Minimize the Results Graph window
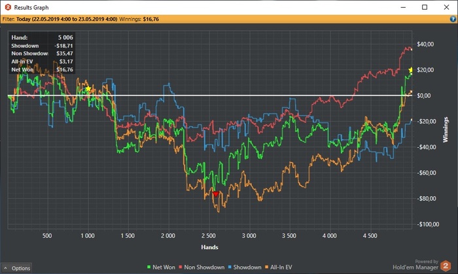This screenshot has height=274, width=458. 404,7
